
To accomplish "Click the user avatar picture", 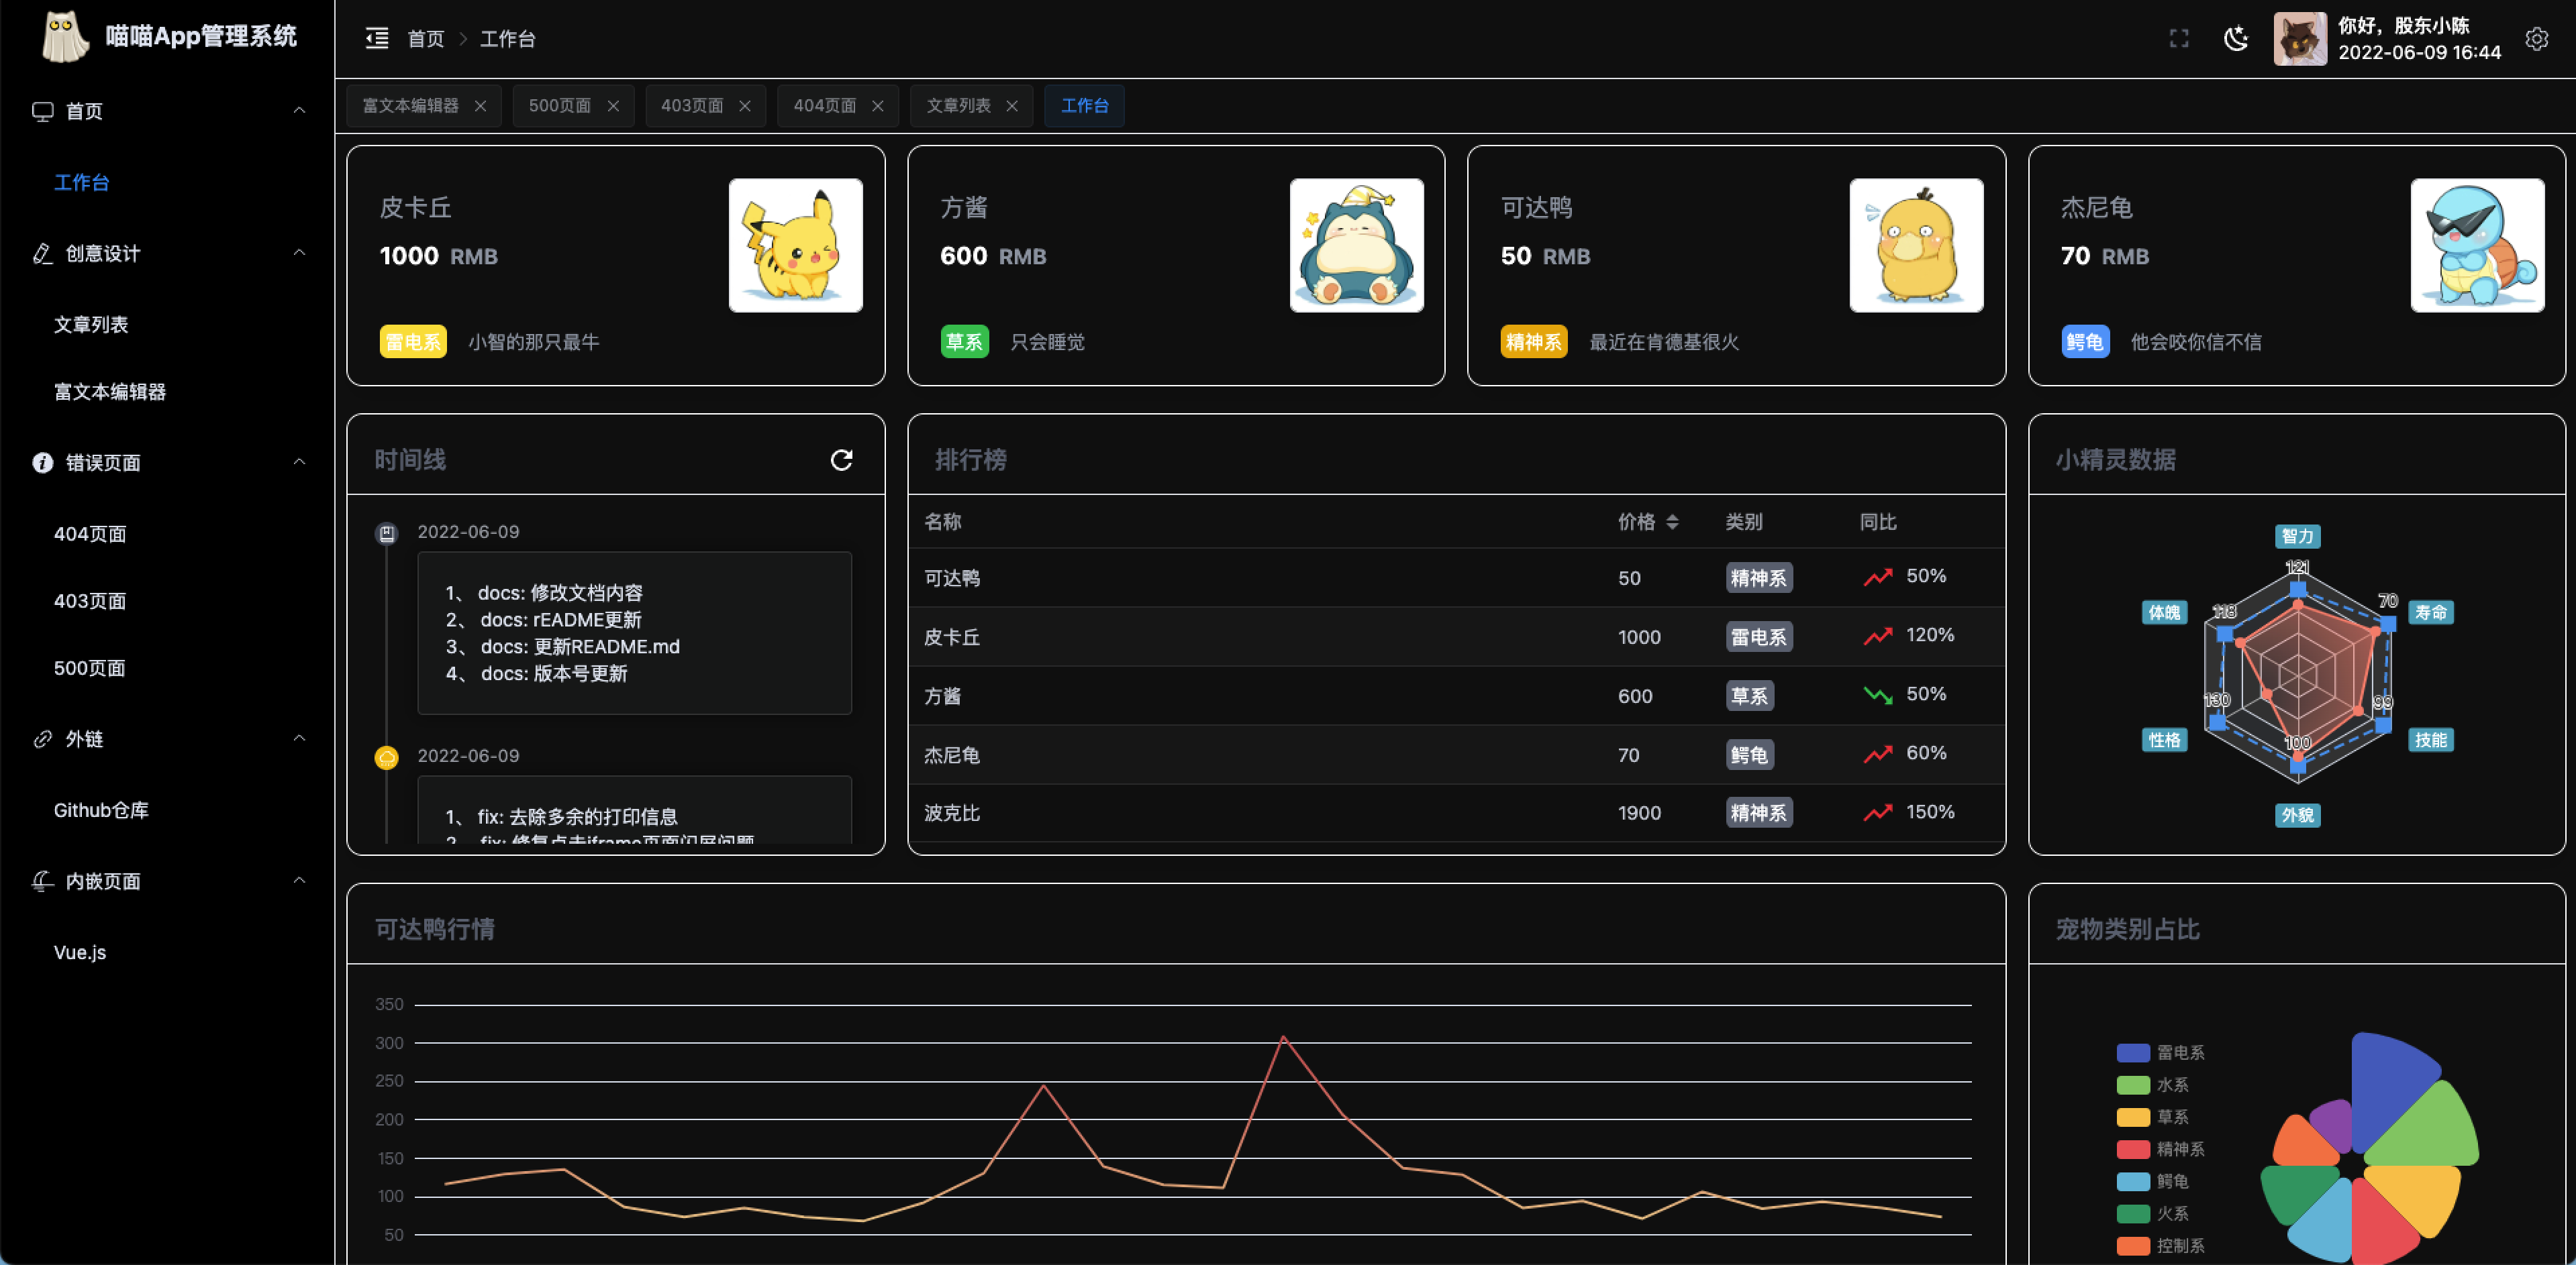I will (2299, 39).
